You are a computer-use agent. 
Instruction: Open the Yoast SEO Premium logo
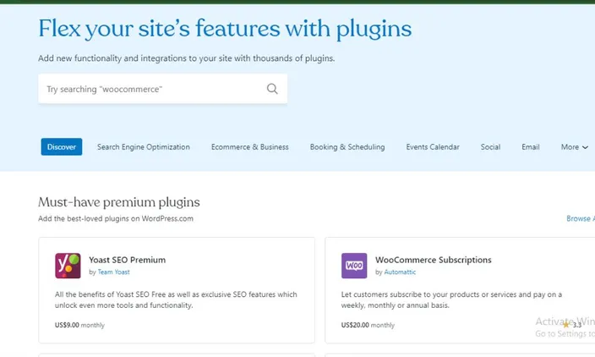68,266
